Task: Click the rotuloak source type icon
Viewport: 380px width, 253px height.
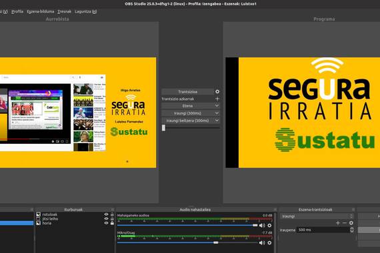Action: click(38, 214)
